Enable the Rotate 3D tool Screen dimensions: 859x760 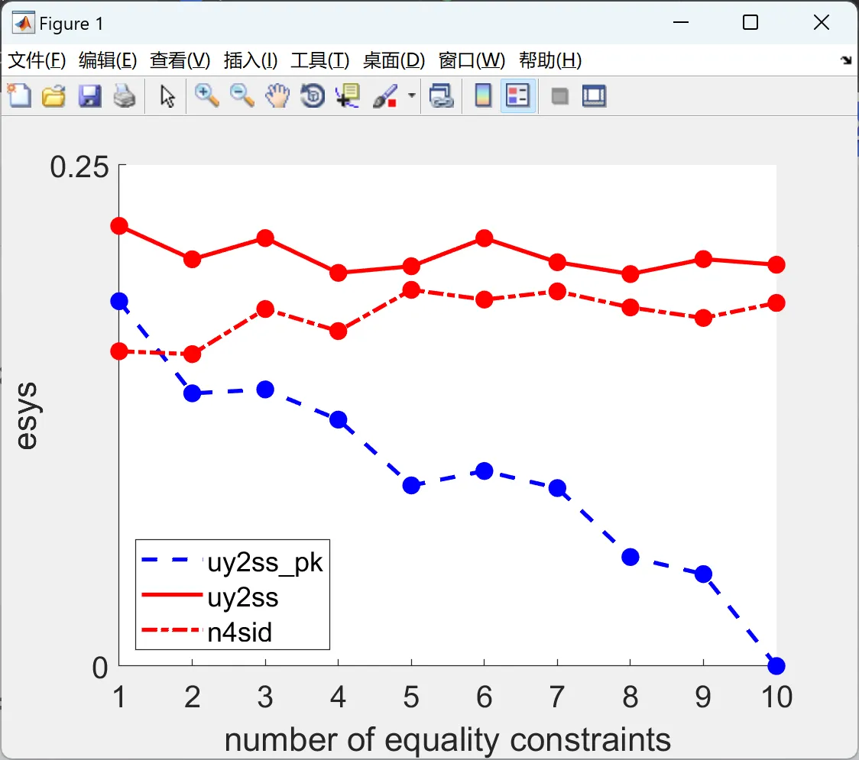tap(313, 95)
